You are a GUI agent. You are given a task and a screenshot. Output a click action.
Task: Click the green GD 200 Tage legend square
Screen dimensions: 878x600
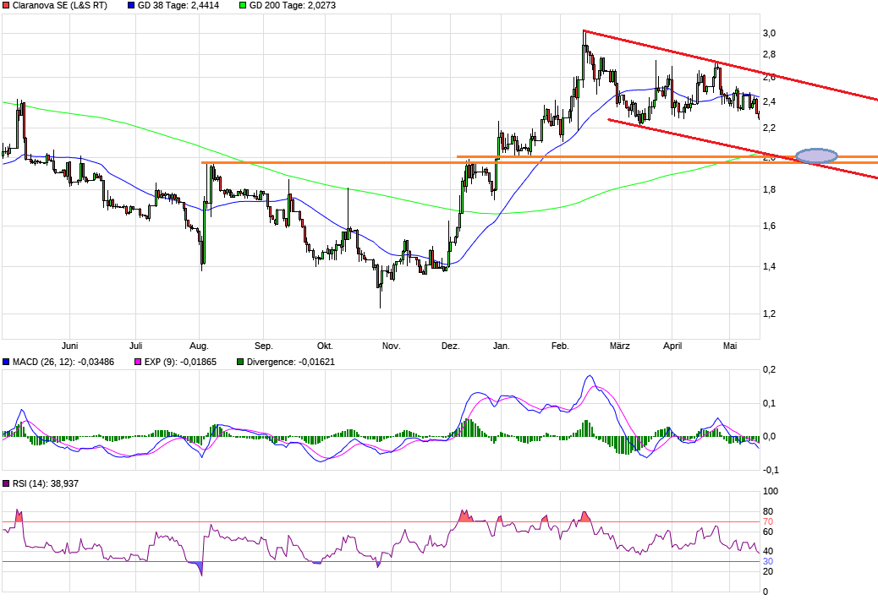tap(242, 5)
